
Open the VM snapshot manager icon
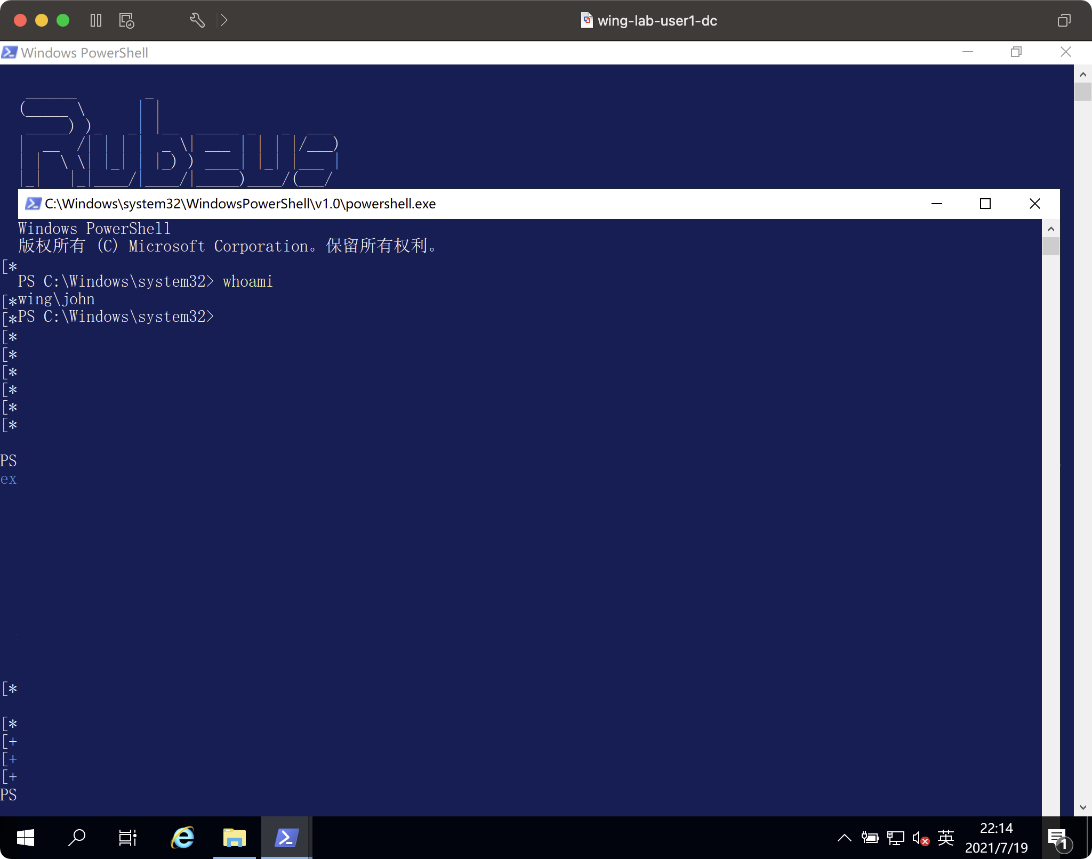pos(126,20)
